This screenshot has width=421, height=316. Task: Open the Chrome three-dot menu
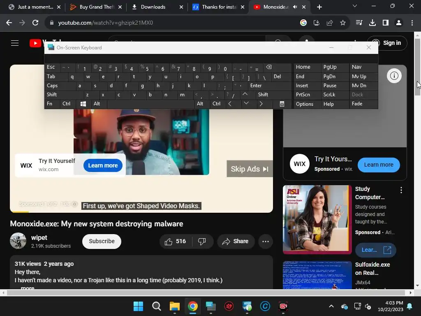point(412,23)
